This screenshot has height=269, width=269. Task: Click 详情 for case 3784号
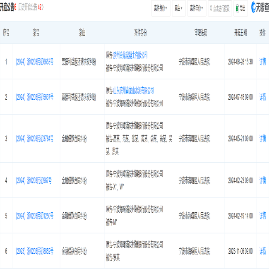(262, 139)
